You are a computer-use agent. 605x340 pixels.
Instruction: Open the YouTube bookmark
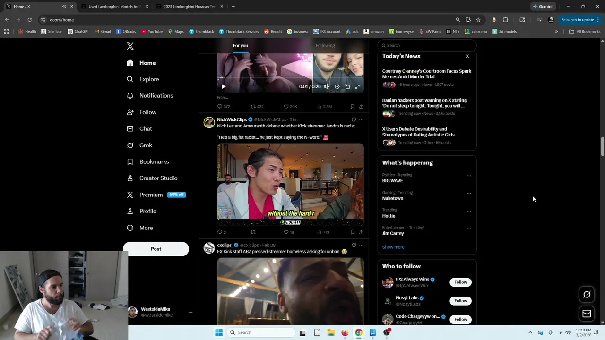(x=152, y=32)
